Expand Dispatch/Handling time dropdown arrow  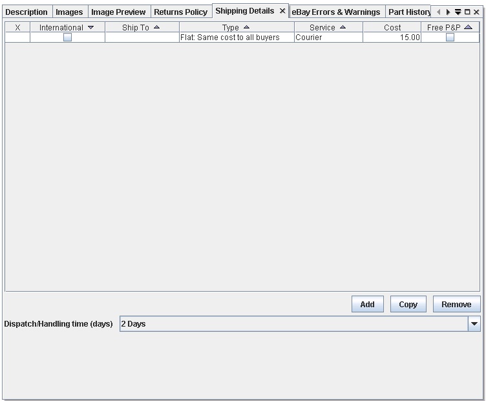474,324
